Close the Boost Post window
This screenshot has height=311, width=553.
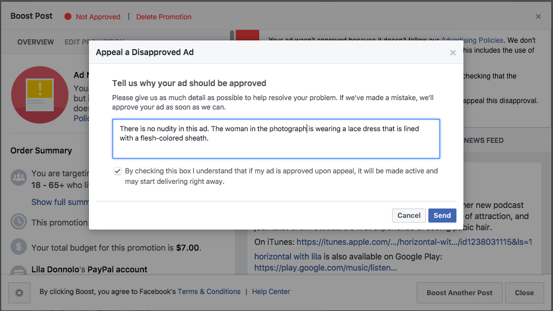pos(538,16)
